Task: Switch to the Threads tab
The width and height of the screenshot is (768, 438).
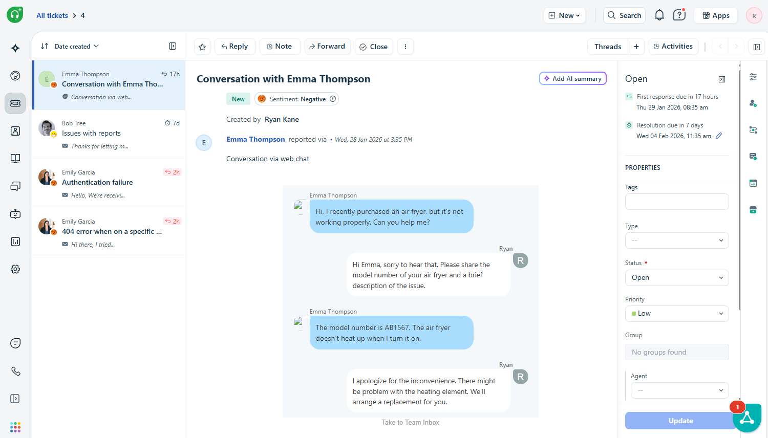Action: point(607,46)
